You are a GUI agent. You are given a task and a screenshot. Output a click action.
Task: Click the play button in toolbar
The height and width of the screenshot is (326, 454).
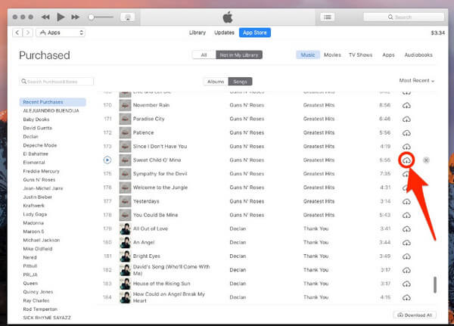coord(61,17)
